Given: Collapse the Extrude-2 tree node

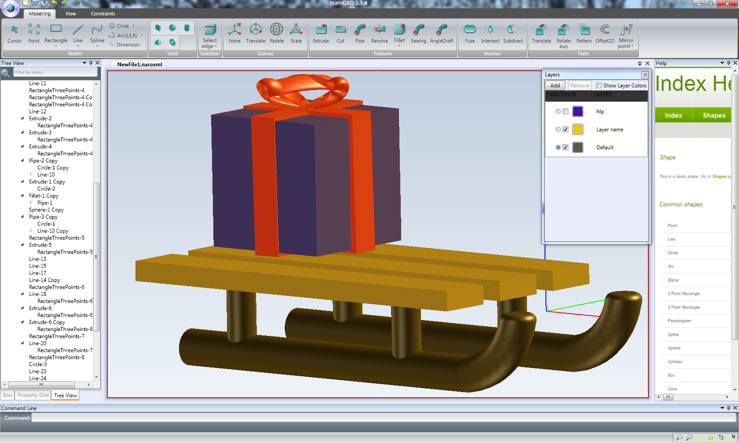Looking at the screenshot, I should (23, 118).
